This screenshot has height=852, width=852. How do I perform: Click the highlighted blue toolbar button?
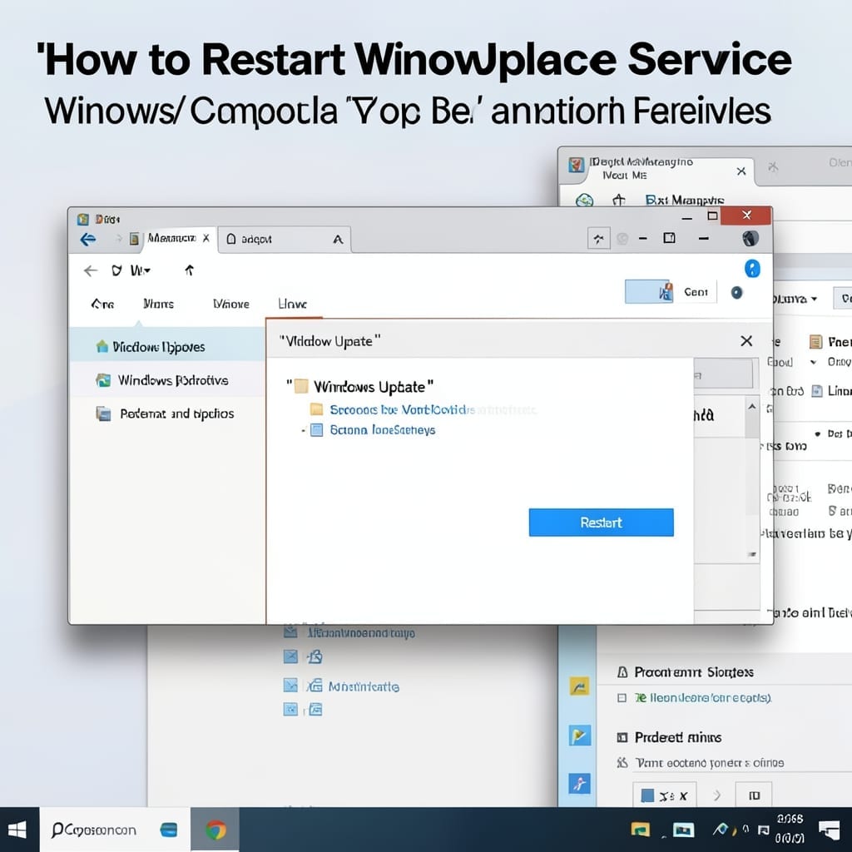pyautogui.click(x=649, y=292)
